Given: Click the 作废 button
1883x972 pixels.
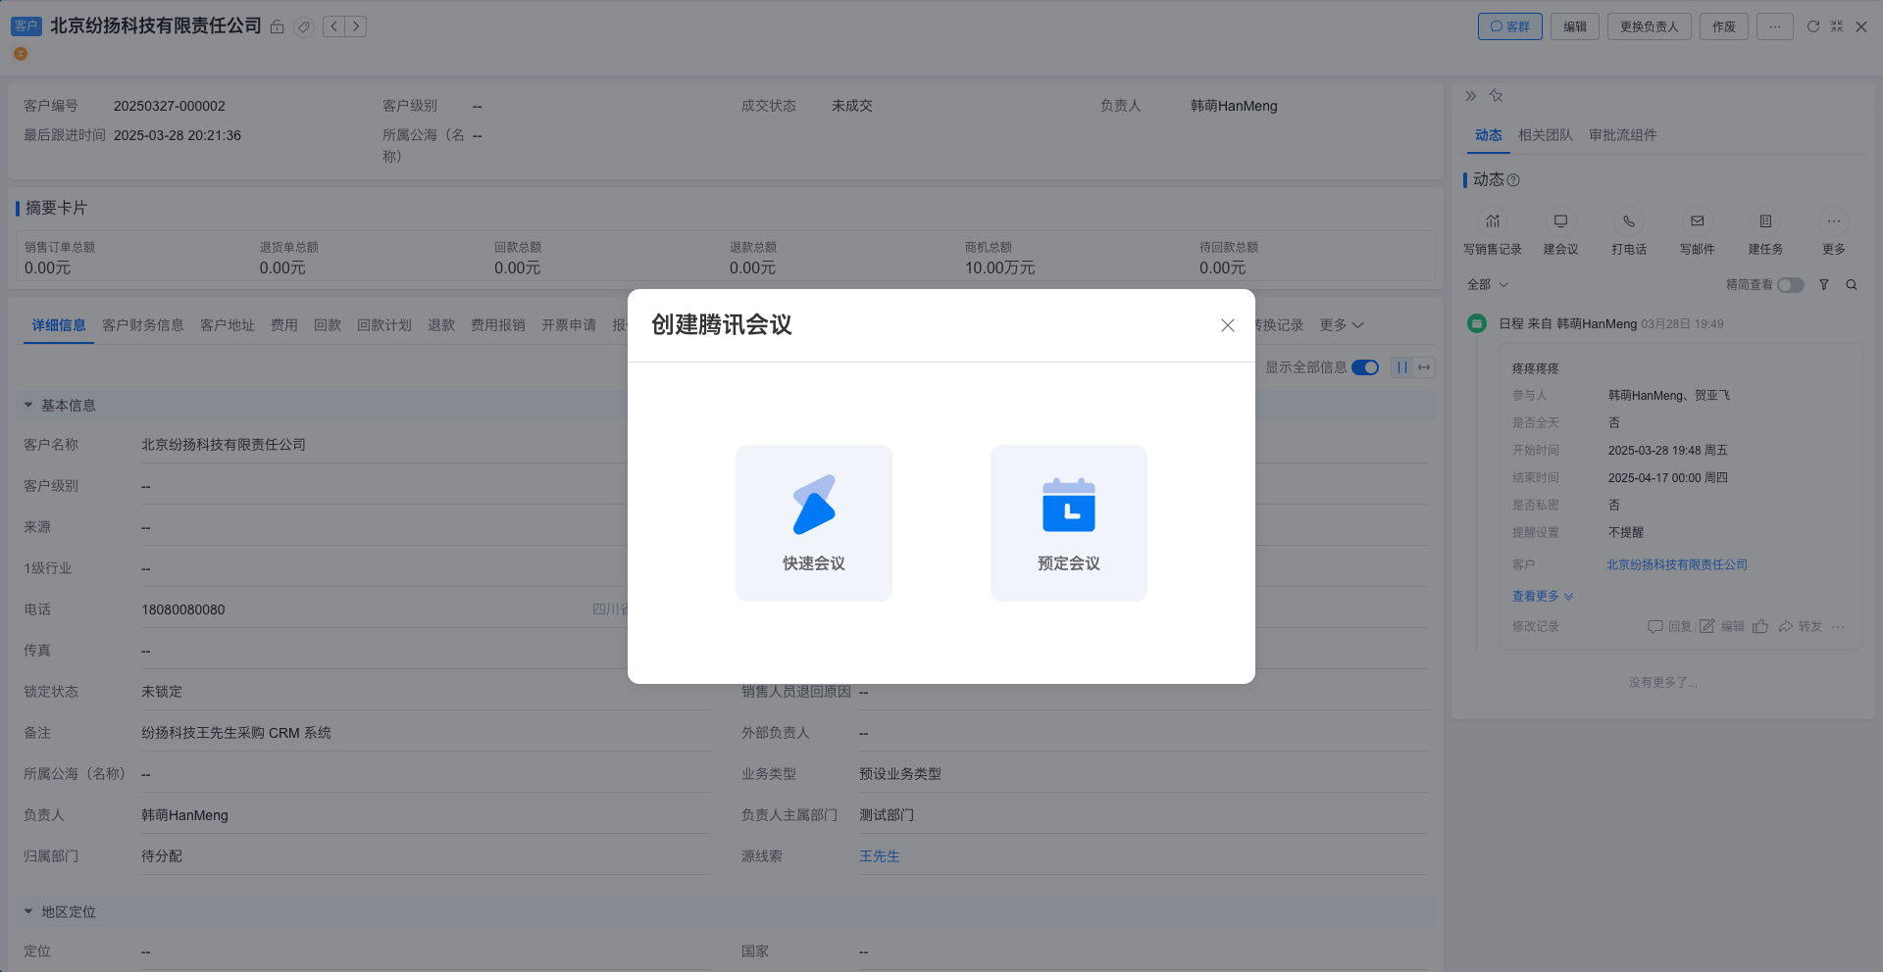Looking at the screenshot, I should point(1724,26).
